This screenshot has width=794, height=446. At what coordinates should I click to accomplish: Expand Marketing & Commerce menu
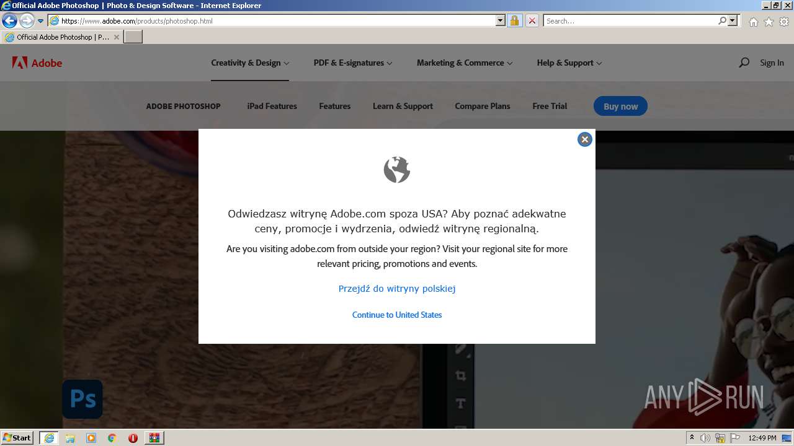[x=465, y=63]
